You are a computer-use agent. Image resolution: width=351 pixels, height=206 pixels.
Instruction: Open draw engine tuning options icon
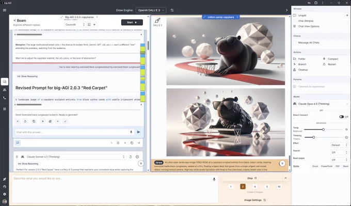click(x=172, y=10)
